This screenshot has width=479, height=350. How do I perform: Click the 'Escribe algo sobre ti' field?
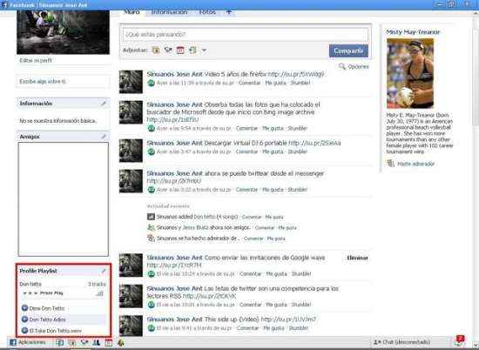[64, 82]
